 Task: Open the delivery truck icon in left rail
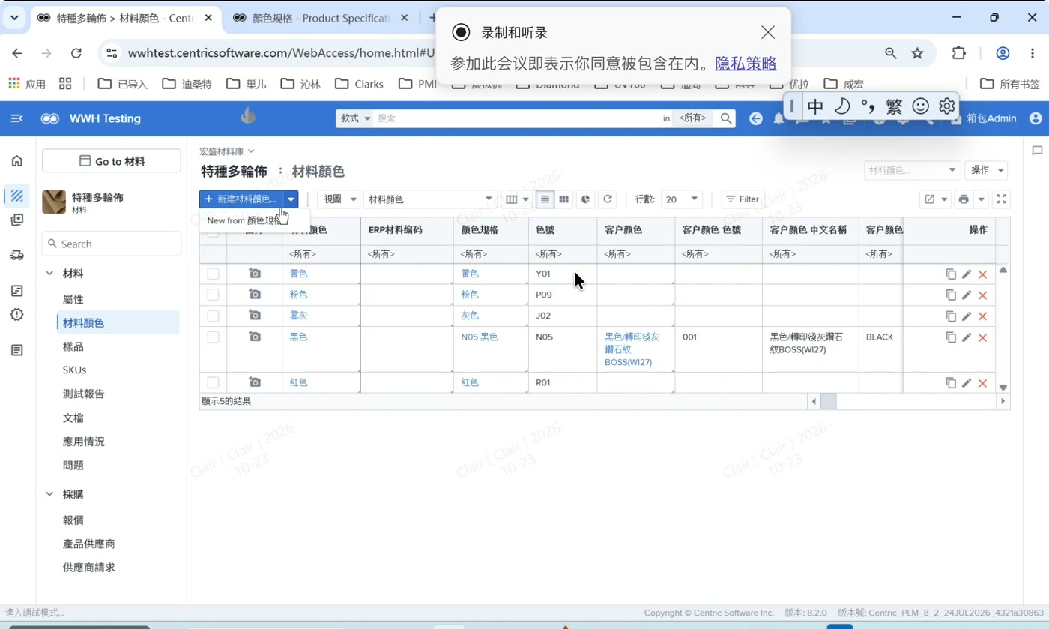coord(16,255)
